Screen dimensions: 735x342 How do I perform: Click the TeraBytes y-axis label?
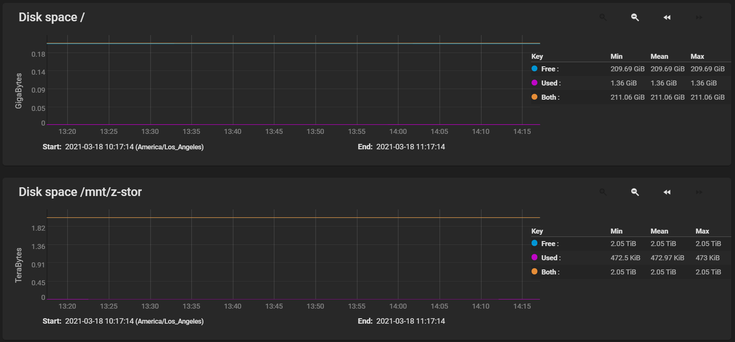coord(19,265)
